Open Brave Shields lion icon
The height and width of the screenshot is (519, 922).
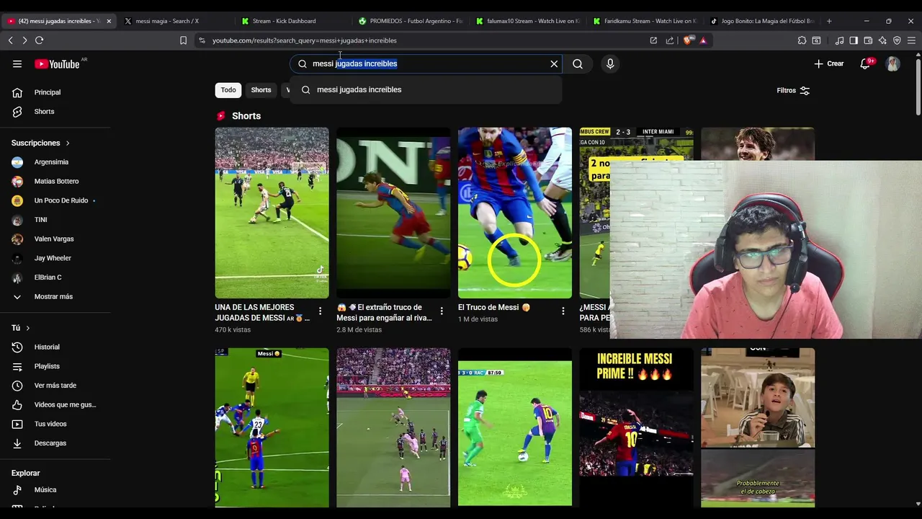click(x=688, y=40)
